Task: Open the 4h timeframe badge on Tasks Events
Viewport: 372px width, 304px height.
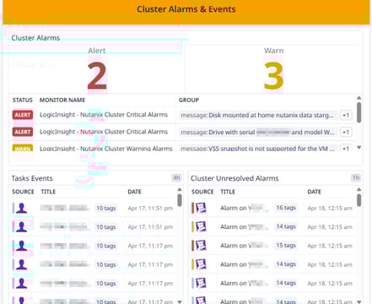Action: click(x=176, y=178)
